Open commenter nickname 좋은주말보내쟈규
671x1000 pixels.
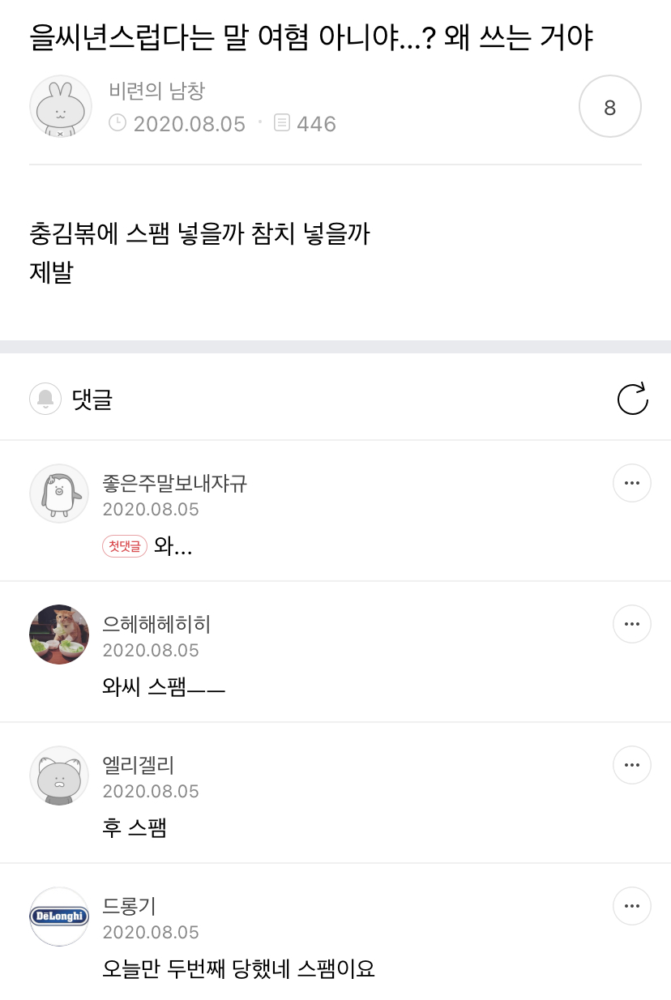point(174,484)
